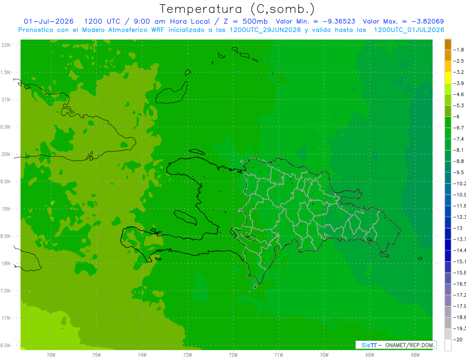Click the '21N' latitude label
The image size is (466, 360).
[x=7, y=99]
